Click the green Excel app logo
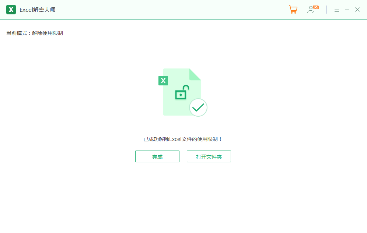This screenshot has height=233, width=367. pyautogui.click(x=11, y=10)
